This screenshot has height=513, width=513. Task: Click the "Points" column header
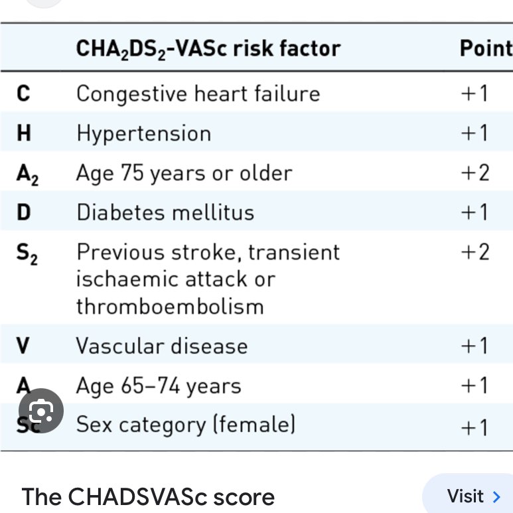tap(486, 48)
